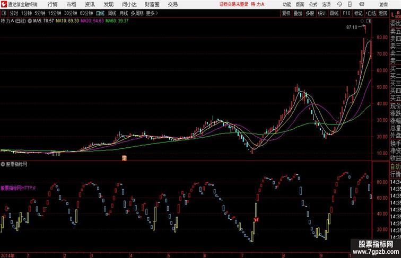Click the MA5: 78.57 value

pos(43,21)
